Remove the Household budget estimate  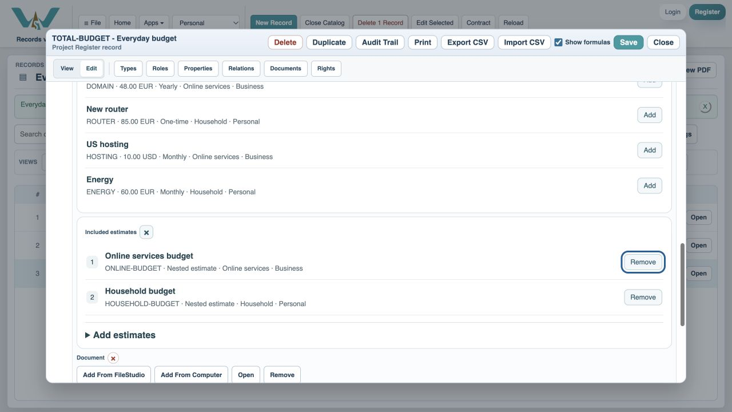coord(643,298)
